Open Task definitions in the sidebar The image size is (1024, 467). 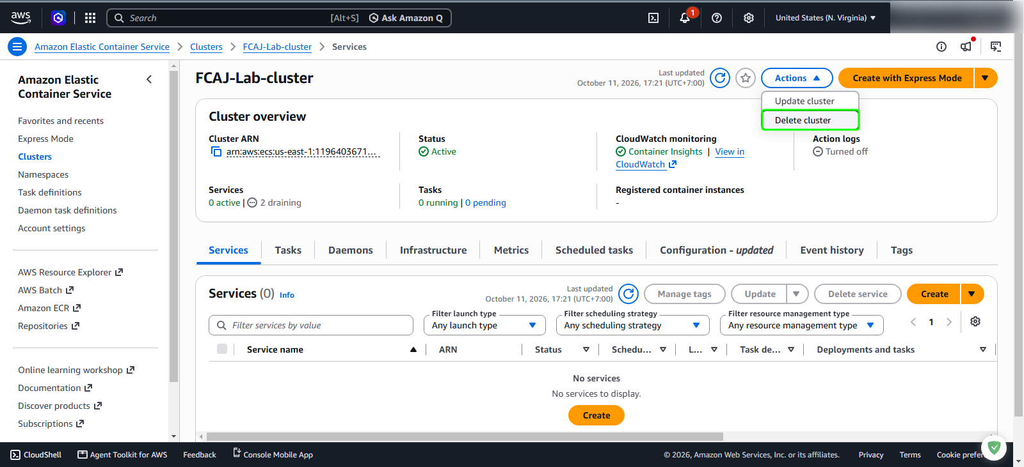(50, 192)
